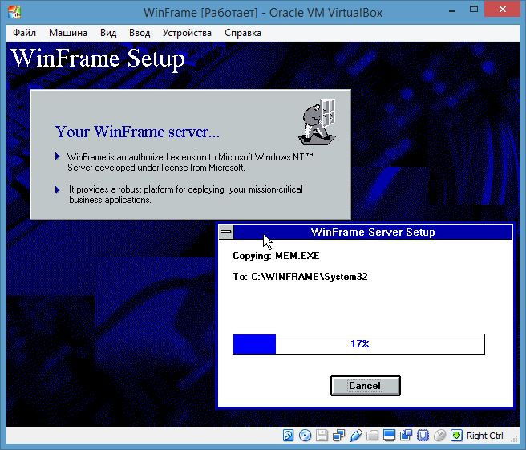Click the To: C:\WINFRAME\System32 destination text
Viewport: 526px width, 450px height.
click(x=300, y=277)
